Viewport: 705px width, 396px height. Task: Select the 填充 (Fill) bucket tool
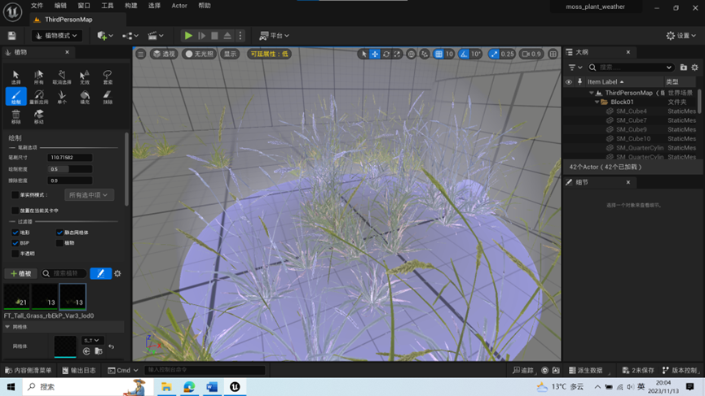coord(85,97)
